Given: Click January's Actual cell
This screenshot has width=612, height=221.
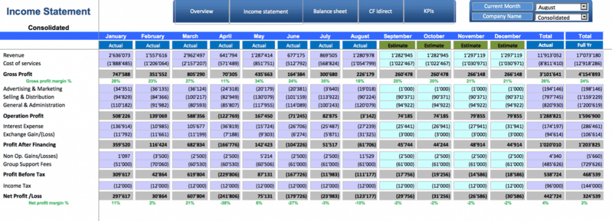Looking at the screenshot, I should pos(116,45).
